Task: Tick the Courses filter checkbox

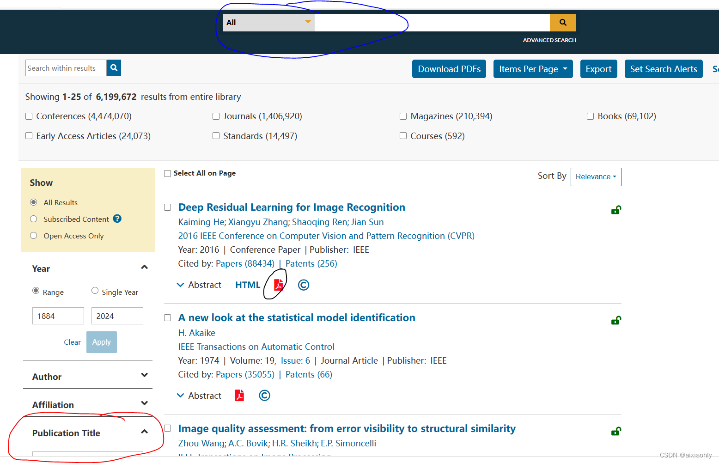Action: (x=403, y=135)
